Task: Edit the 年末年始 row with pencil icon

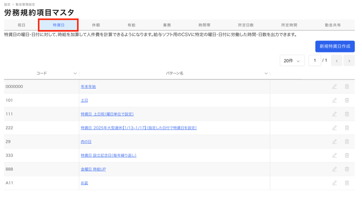Action: [334, 87]
